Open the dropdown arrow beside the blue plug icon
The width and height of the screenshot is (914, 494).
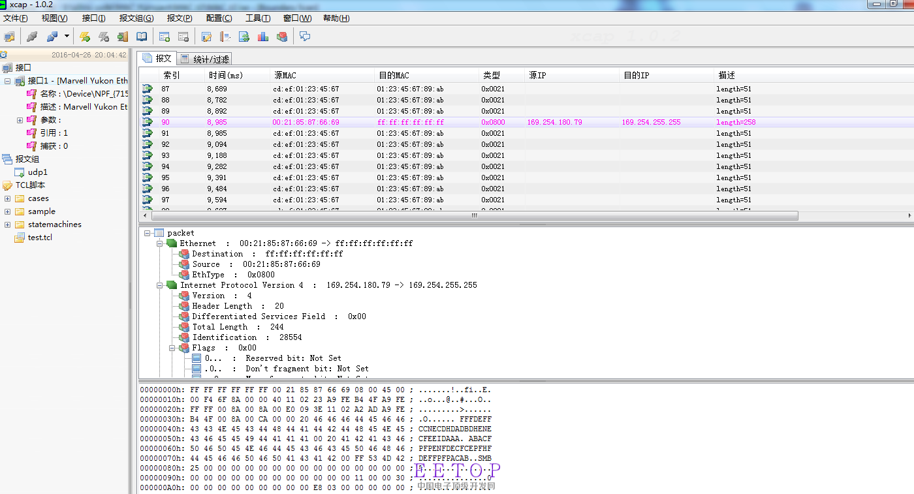[x=67, y=37]
